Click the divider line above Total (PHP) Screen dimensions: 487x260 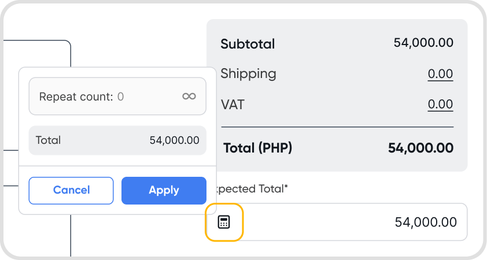[337, 127]
